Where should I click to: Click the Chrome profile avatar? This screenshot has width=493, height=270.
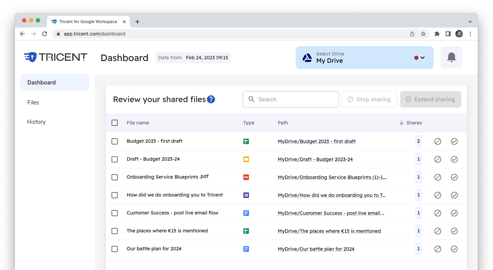(x=459, y=34)
